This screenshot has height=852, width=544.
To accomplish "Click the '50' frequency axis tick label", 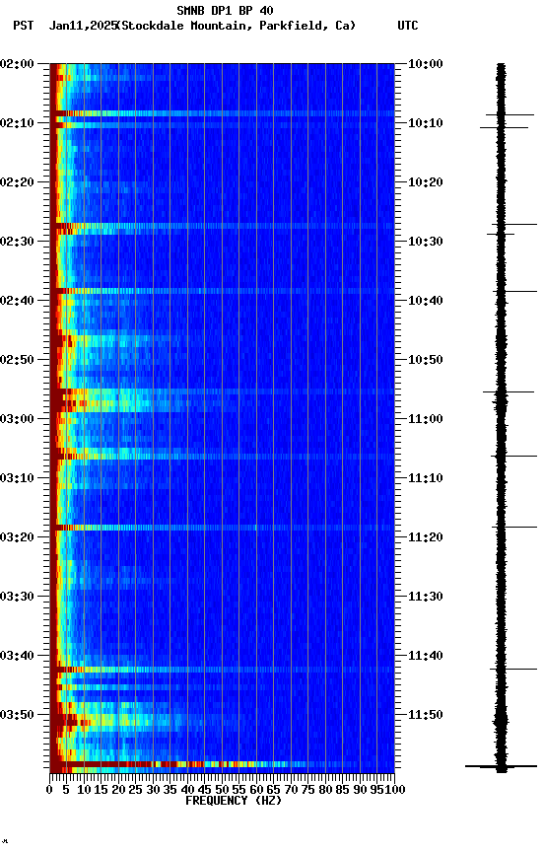I will [x=222, y=790].
